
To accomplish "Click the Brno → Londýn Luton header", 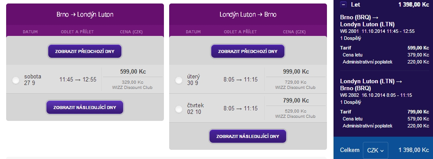I will (85, 14).
